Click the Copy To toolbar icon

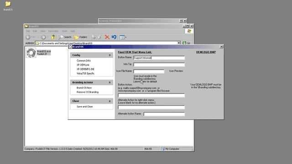[x=100, y=37]
